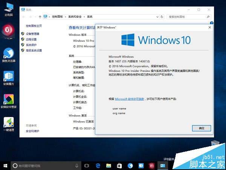The image size is (226, 170).
Task: Expand chevron after 系统和安全 breadcrumb
Action: pyautogui.click(x=84, y=17)
